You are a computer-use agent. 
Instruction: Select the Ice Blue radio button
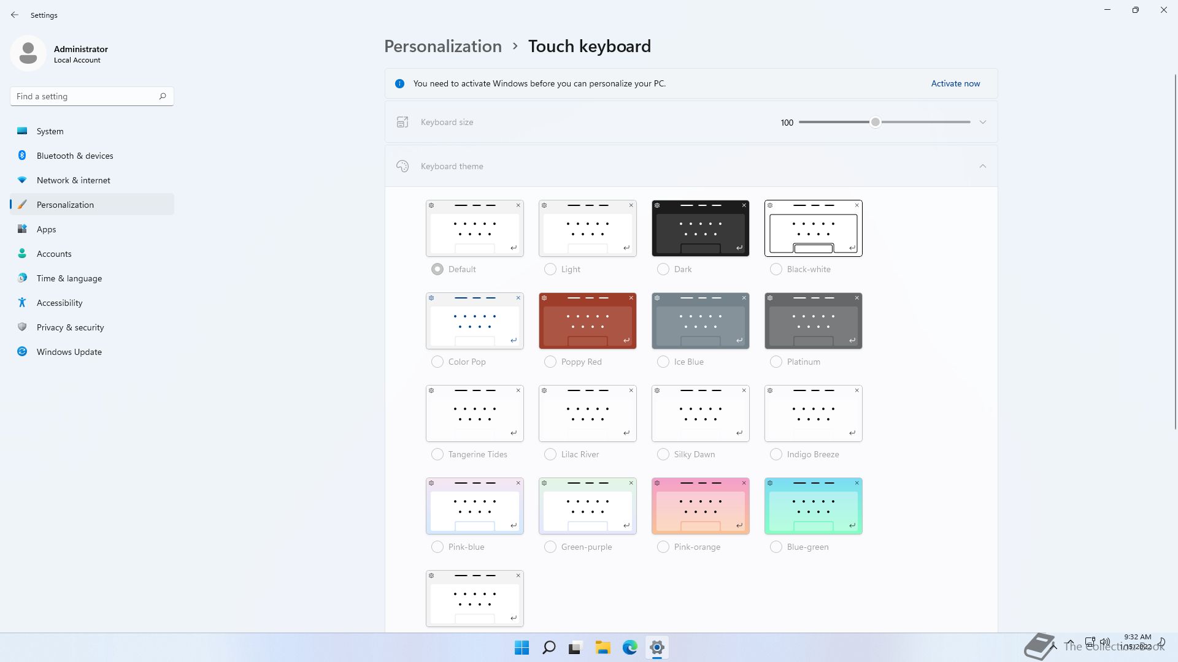[663, 362]
